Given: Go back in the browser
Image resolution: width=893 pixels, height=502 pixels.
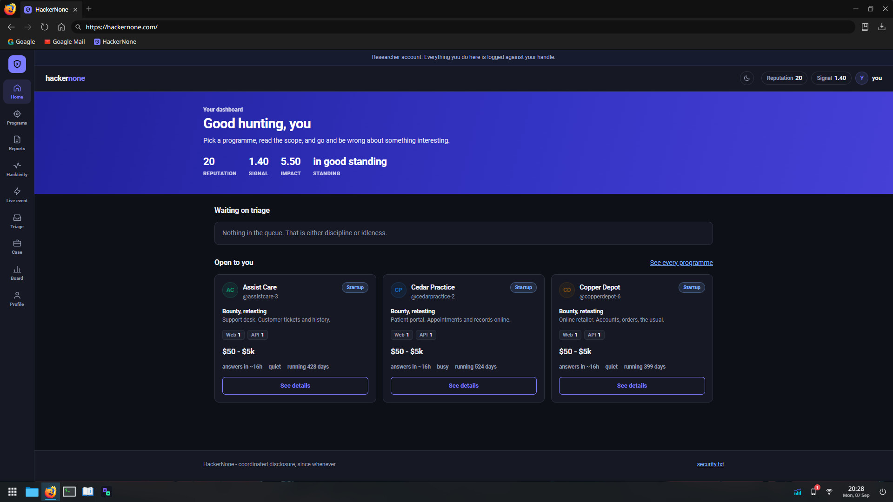Looking at the screenshot, I should 11,27.
